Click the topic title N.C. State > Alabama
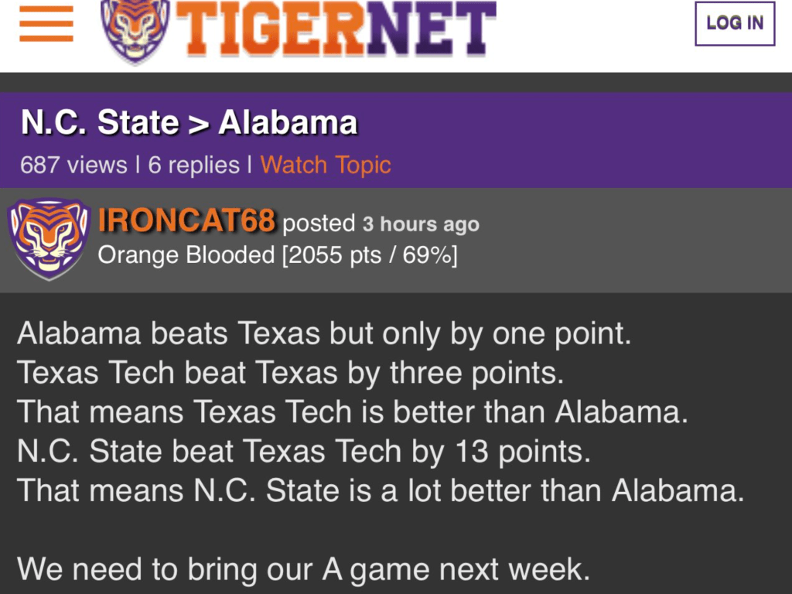 [189, 123]
